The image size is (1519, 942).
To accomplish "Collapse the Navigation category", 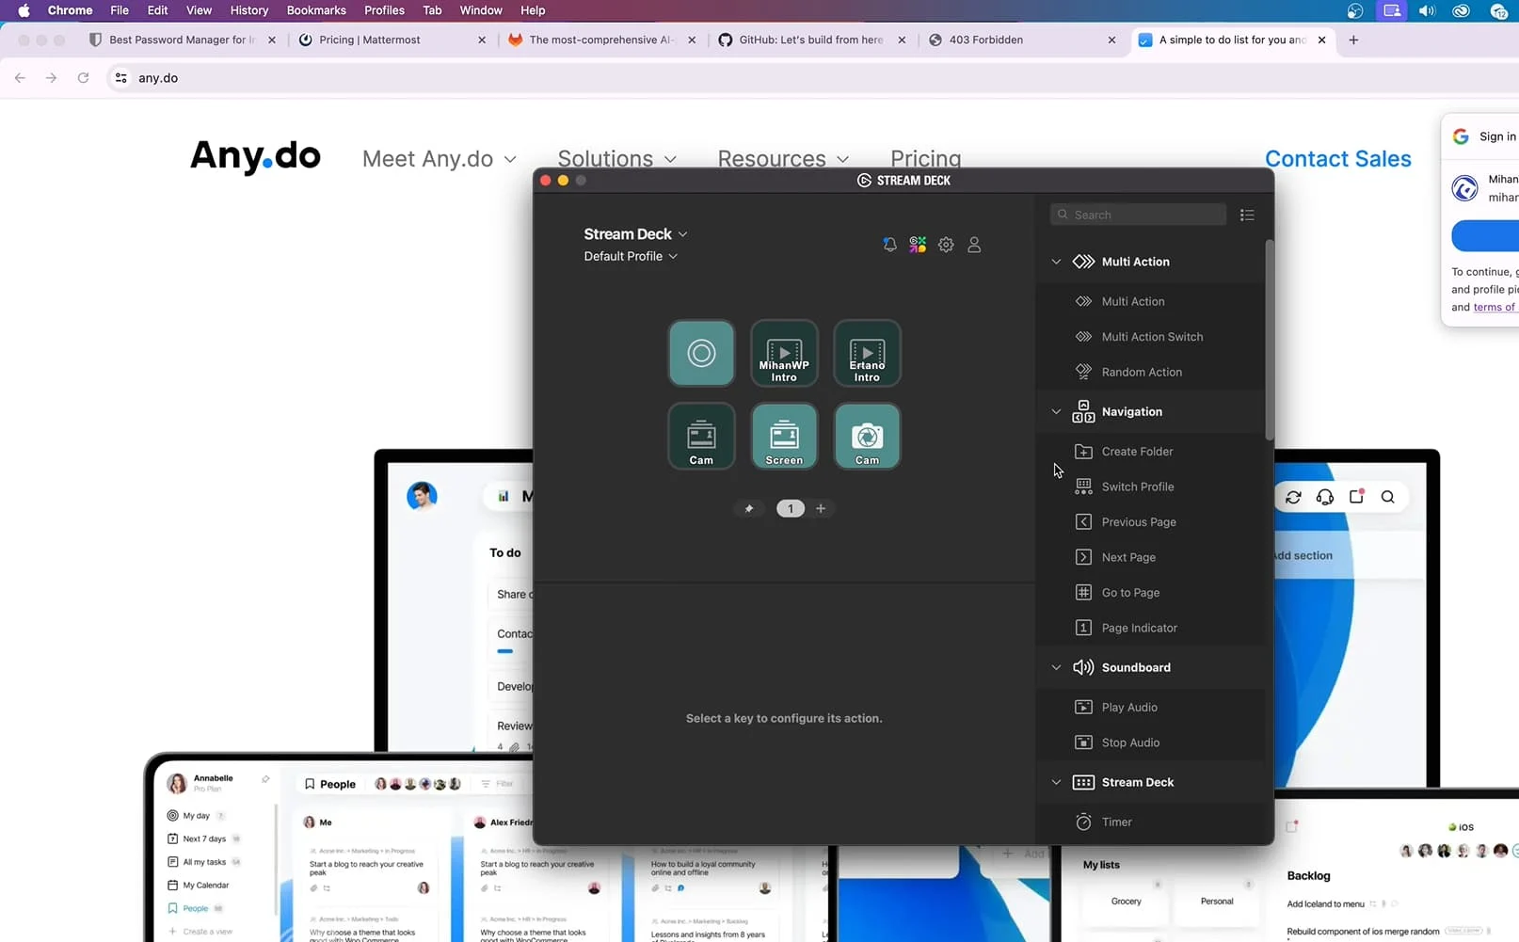I will [x=1055, y=411].
